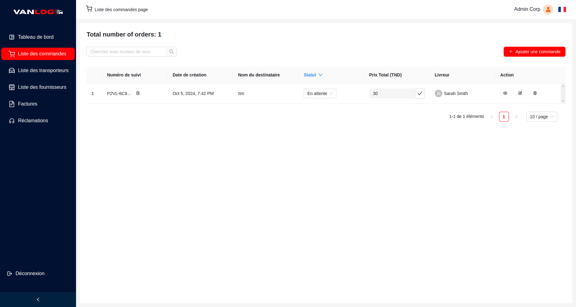Click Admin Corp user name

pyautogui.click(x=527, y=9)
